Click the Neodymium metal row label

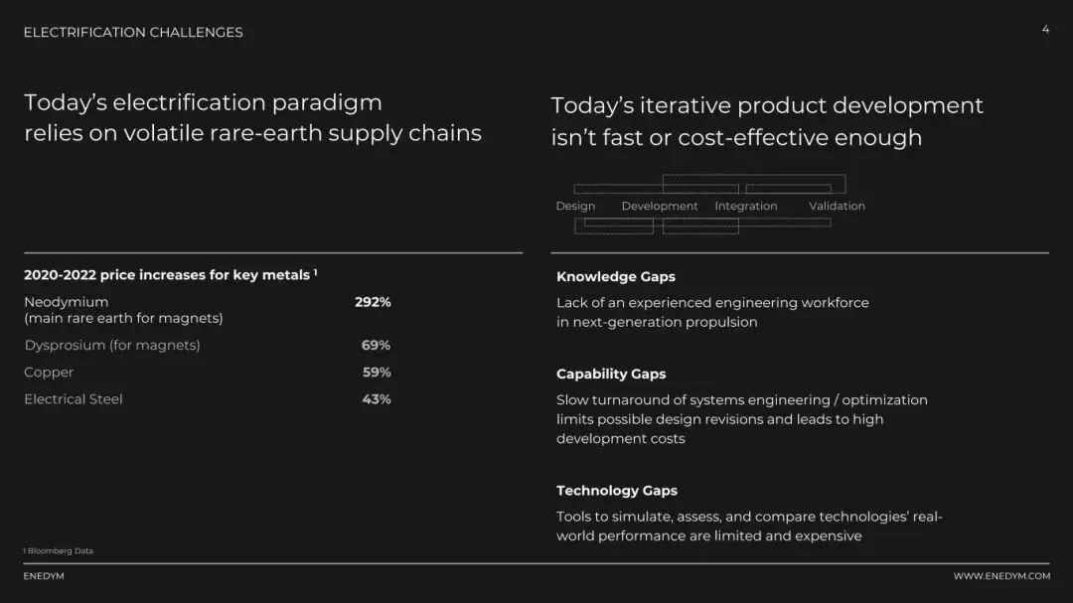[67, 302]
